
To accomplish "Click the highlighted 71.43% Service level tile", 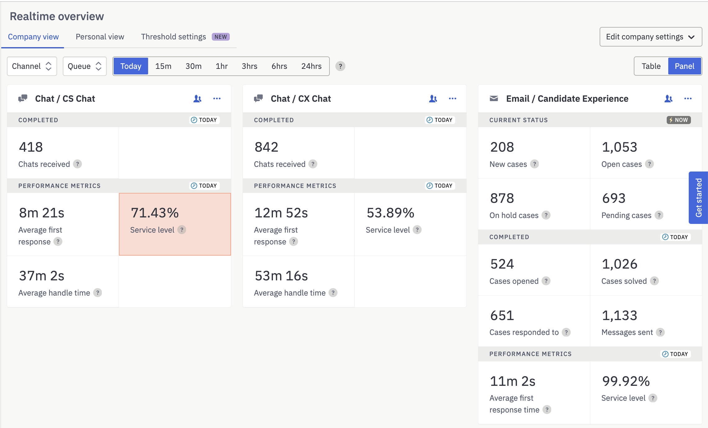I will click(x=175, y=224).
